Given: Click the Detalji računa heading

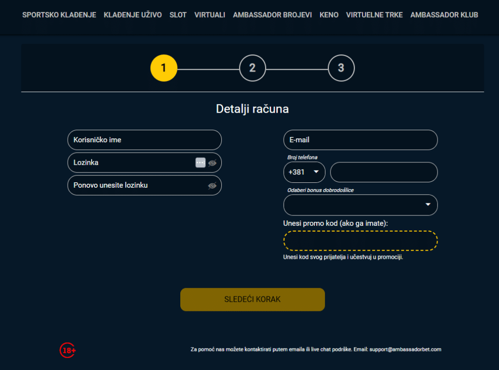Looking at the screenshot, I should [252, 109].
